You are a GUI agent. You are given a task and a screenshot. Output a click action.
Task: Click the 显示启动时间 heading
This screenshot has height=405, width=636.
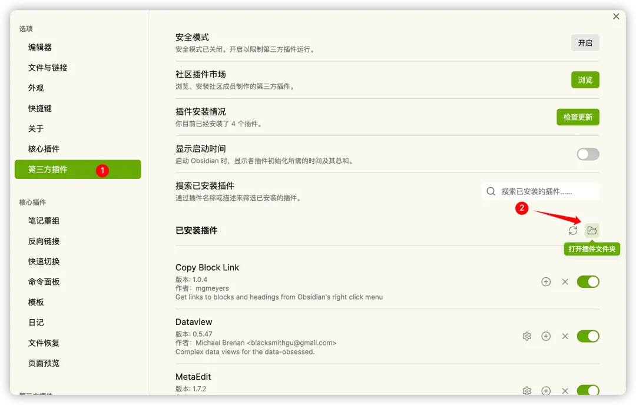(x=200, y=149)
